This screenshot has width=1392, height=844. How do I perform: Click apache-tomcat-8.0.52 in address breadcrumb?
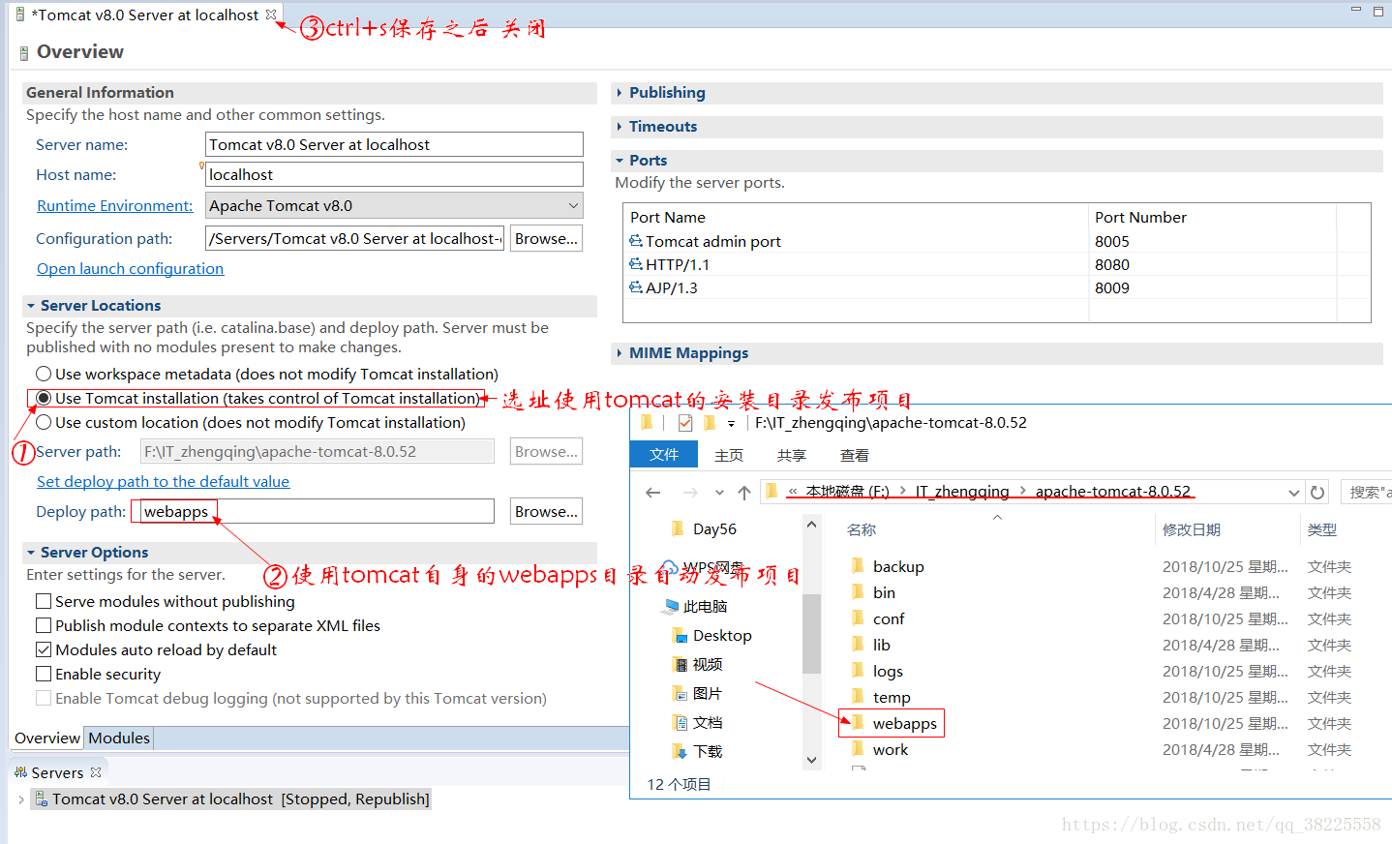click(x=1113, y=491)
